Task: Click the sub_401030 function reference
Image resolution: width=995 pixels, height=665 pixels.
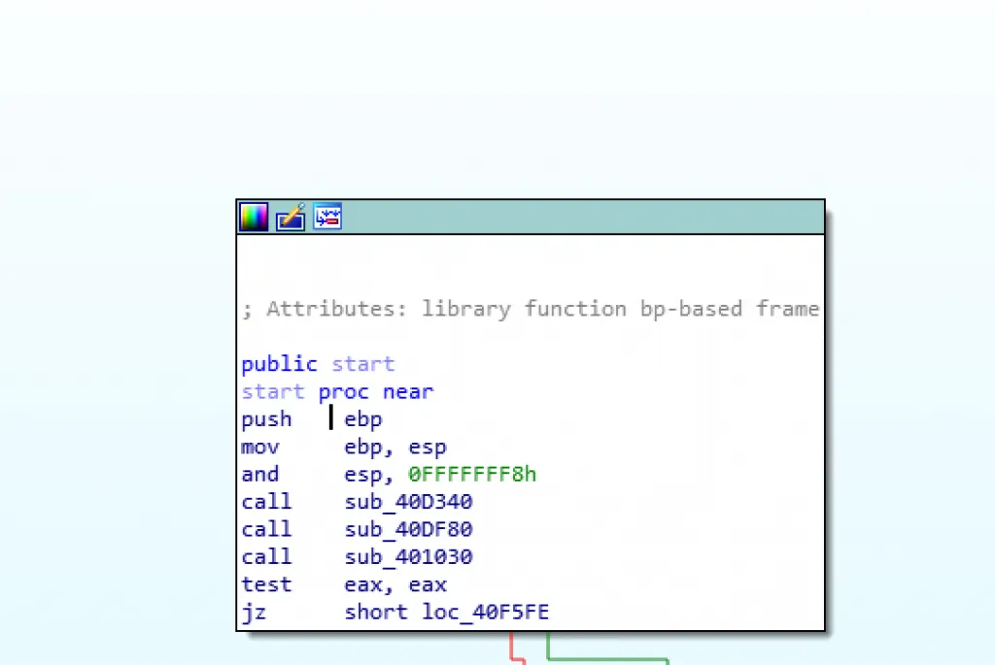Action: (408, 557)
